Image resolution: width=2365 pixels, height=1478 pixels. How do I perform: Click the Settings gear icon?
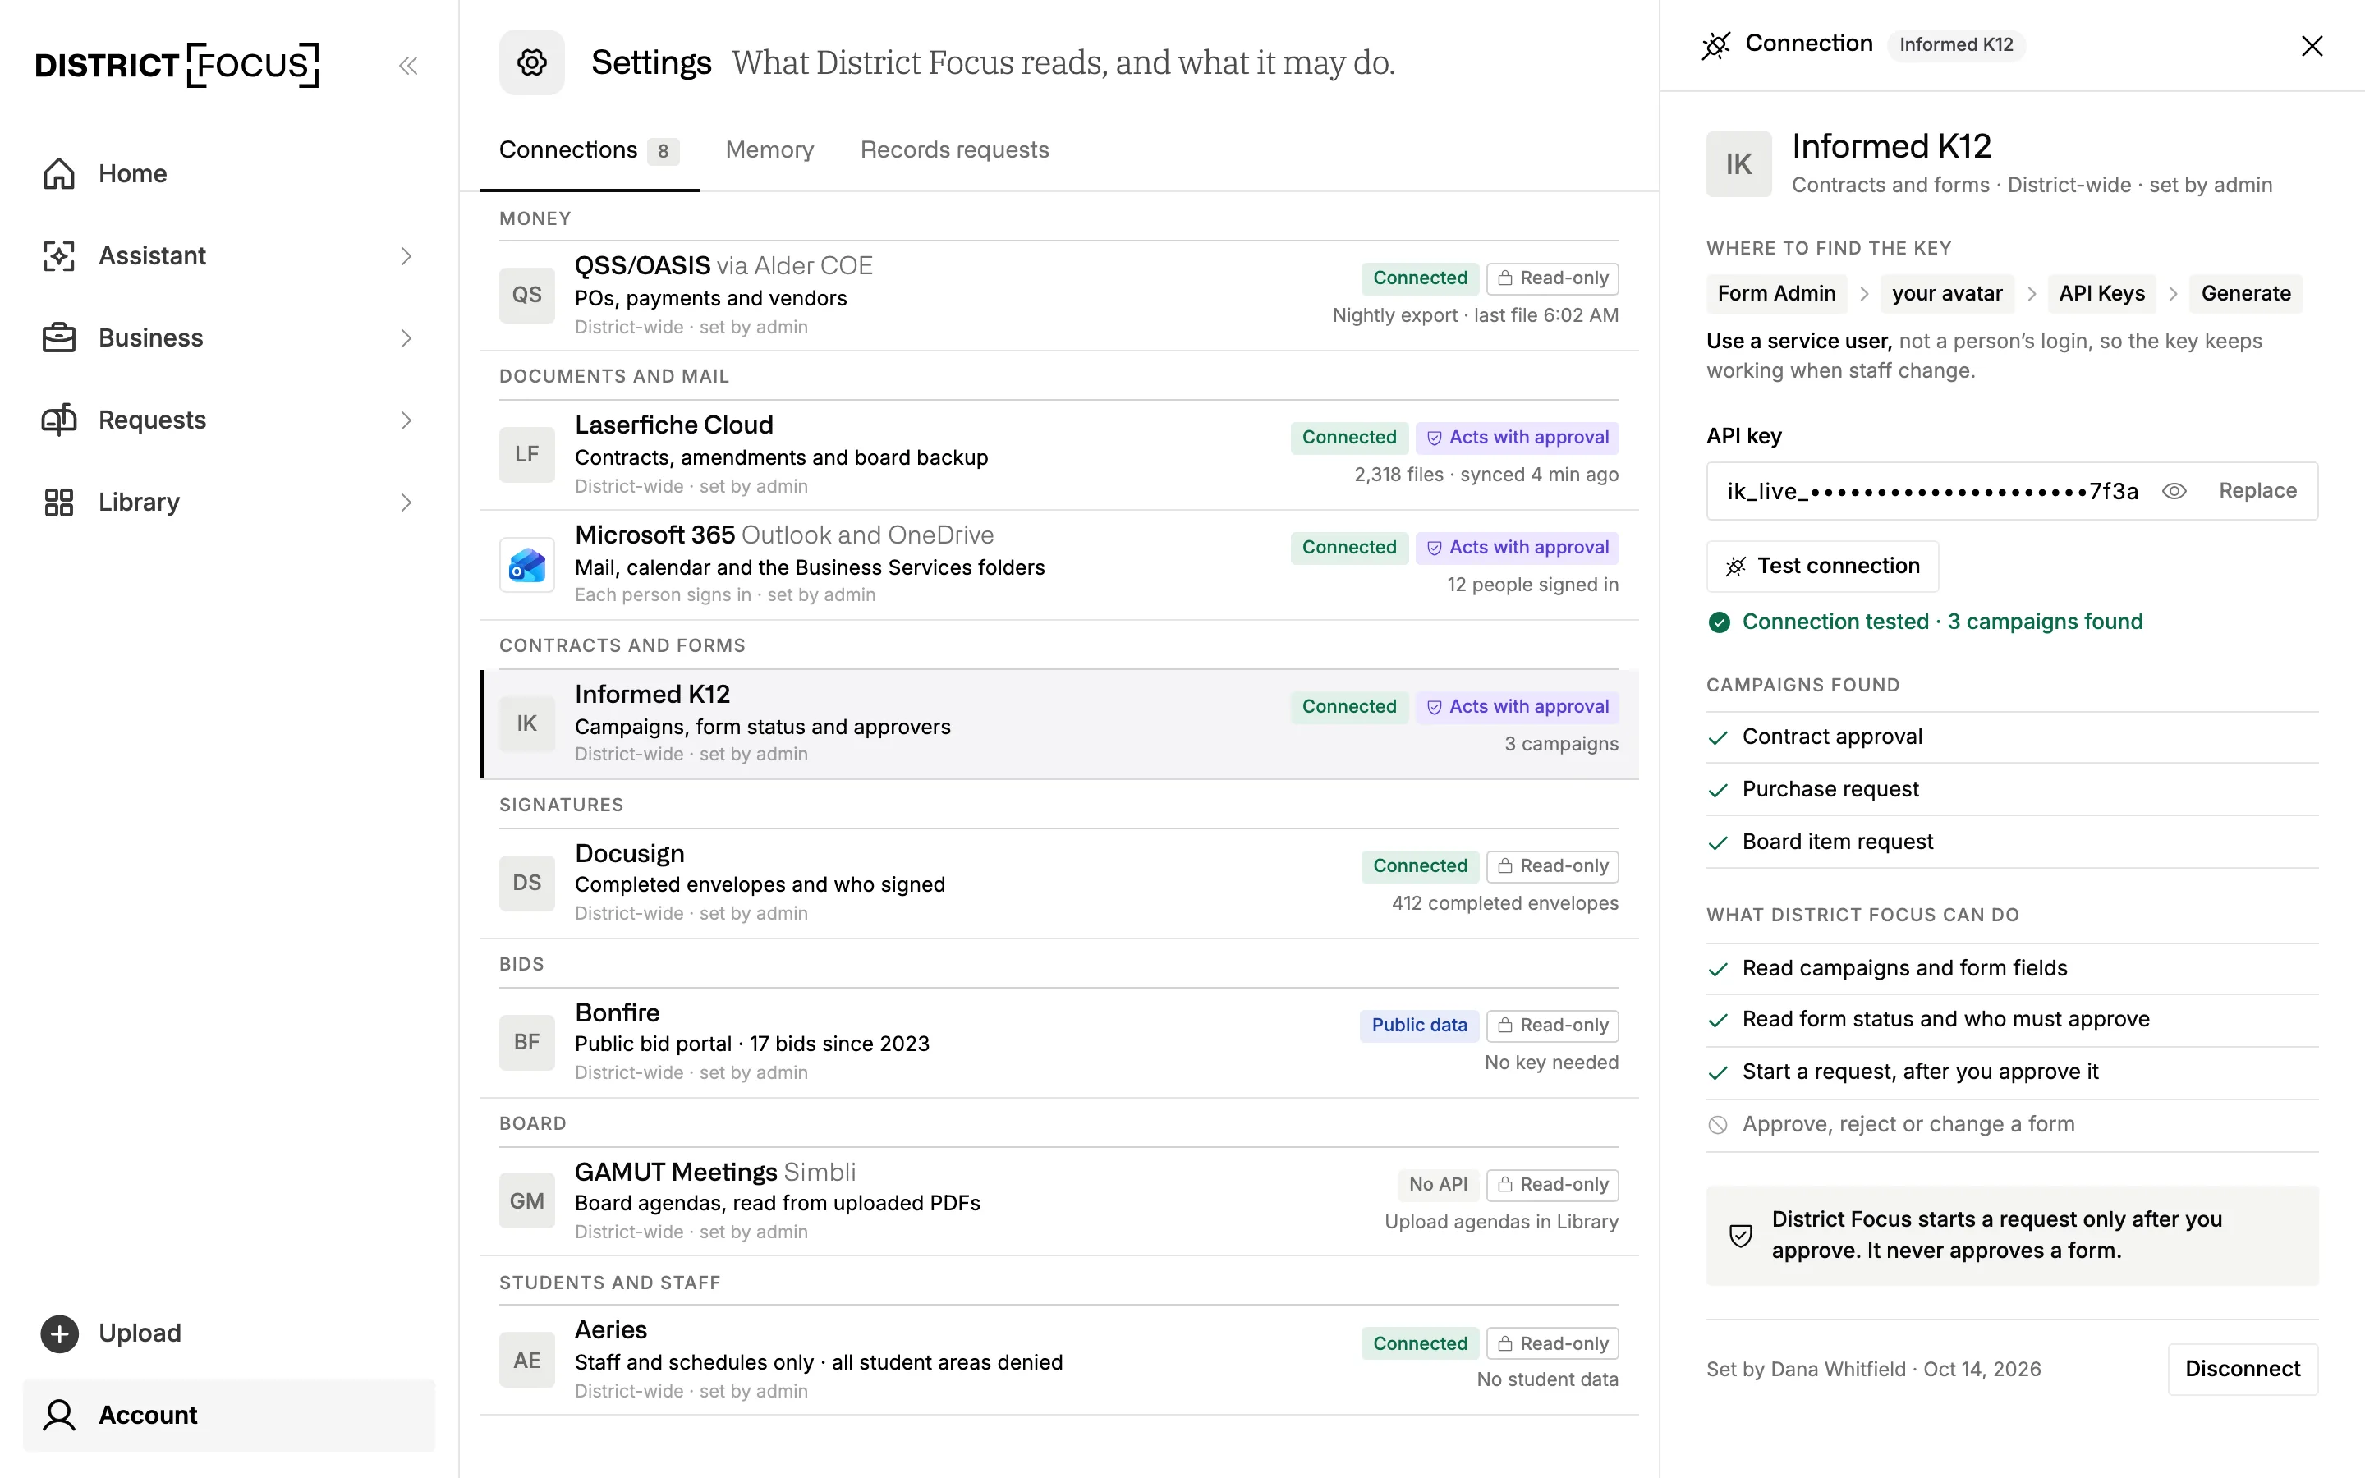point(531,62)
